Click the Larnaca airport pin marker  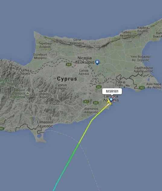(x=111, y=99)
